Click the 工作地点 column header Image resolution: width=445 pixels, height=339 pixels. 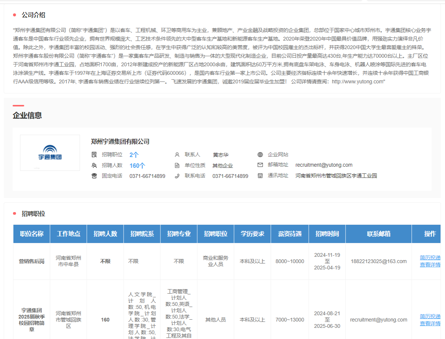(x=68, y=234)
